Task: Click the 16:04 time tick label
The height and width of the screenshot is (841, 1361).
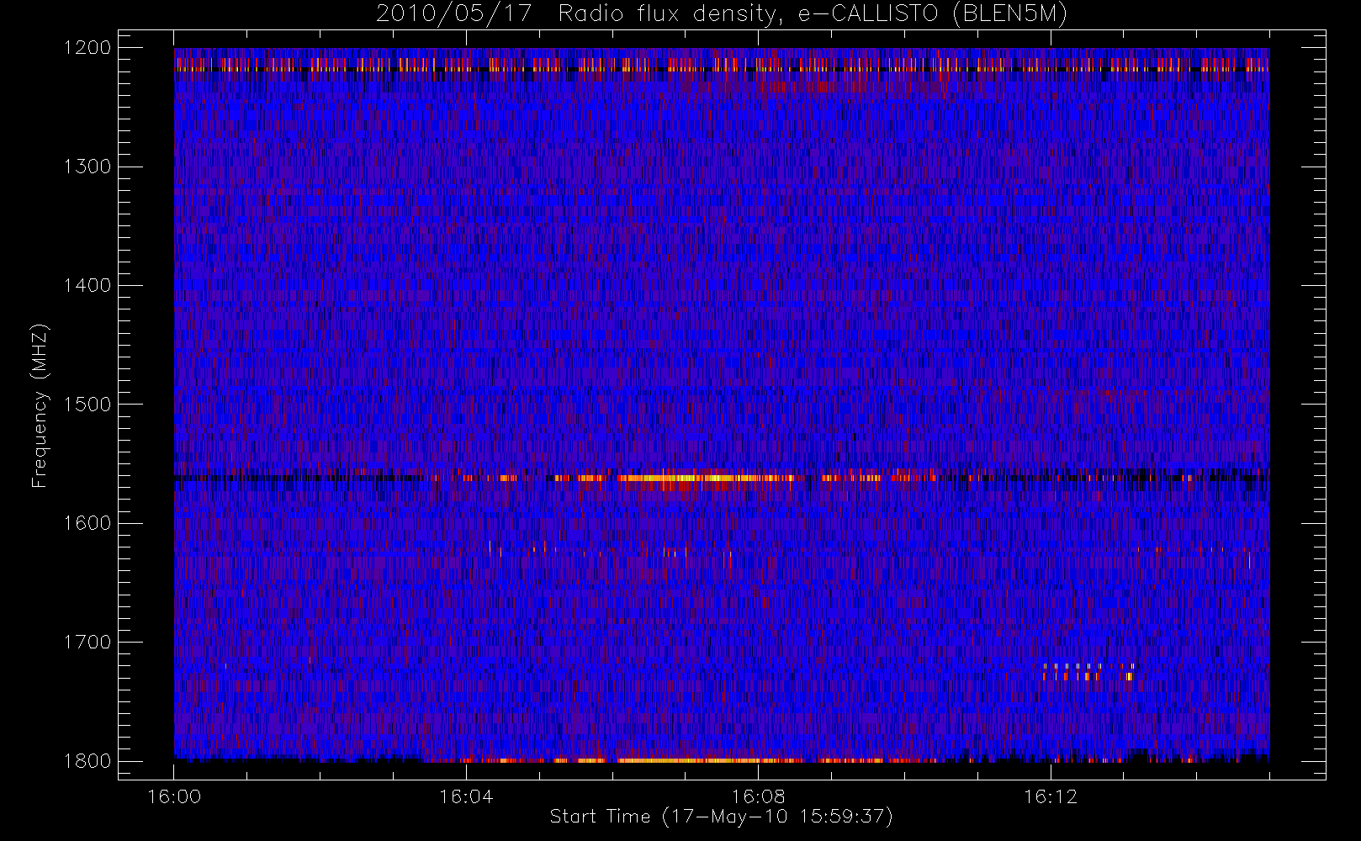Action: (466, 796)
